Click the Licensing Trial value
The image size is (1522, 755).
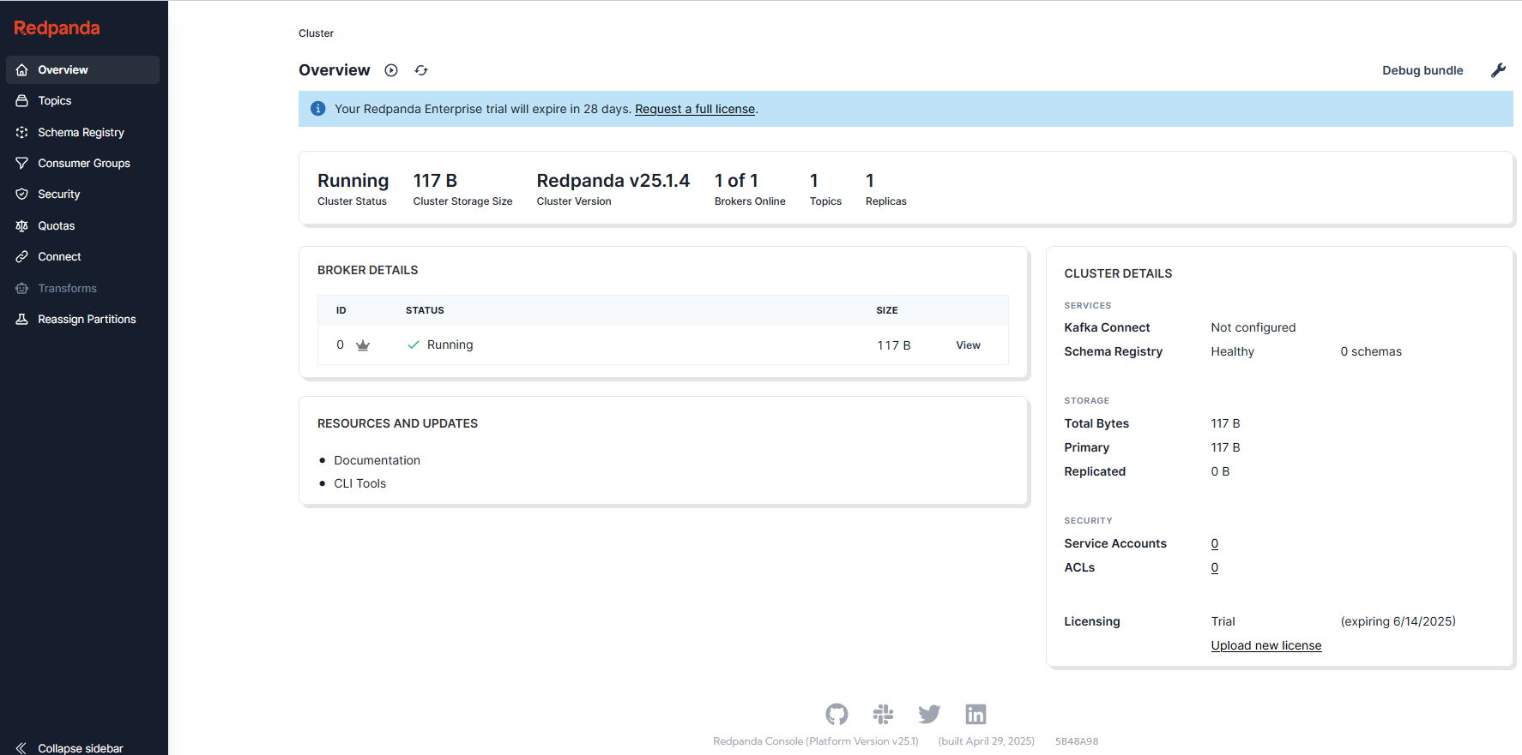(1223, 621)
